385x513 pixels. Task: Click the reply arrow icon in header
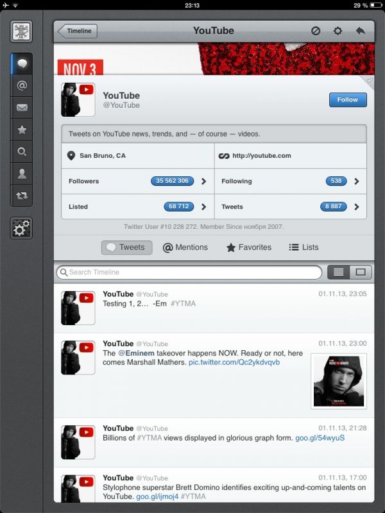click(x=360, y=31)
